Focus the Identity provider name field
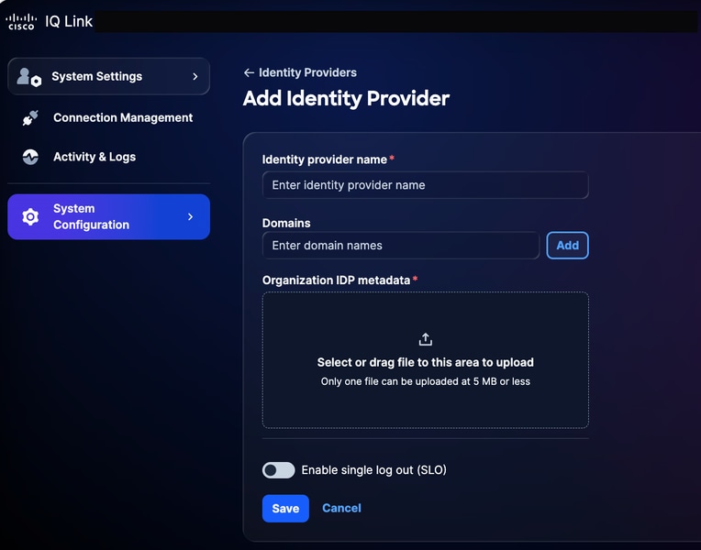Screen dimensions: 701x550 pyautogui.click(x=425, y=185)
